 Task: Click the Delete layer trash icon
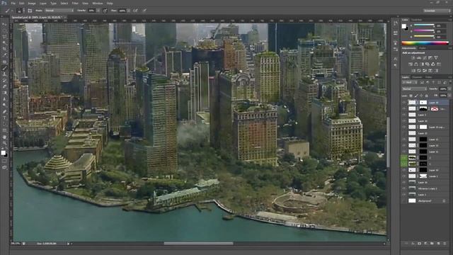tap(445, 244)
